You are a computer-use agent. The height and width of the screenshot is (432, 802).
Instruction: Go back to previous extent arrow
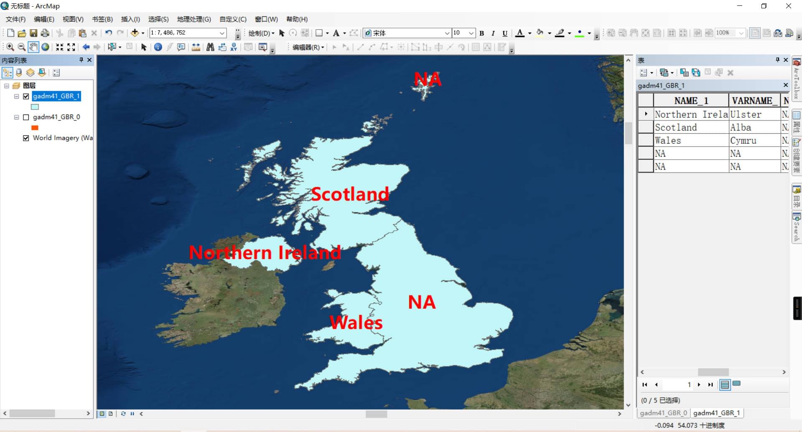[x=86, y=47]
